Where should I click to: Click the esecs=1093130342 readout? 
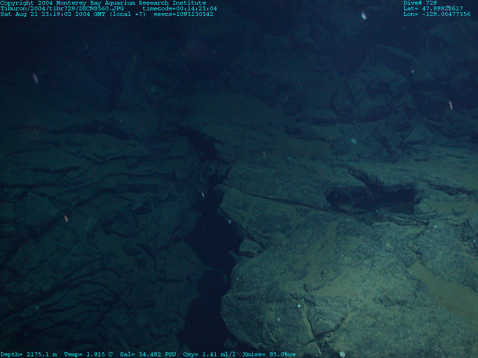coord(183,14)
